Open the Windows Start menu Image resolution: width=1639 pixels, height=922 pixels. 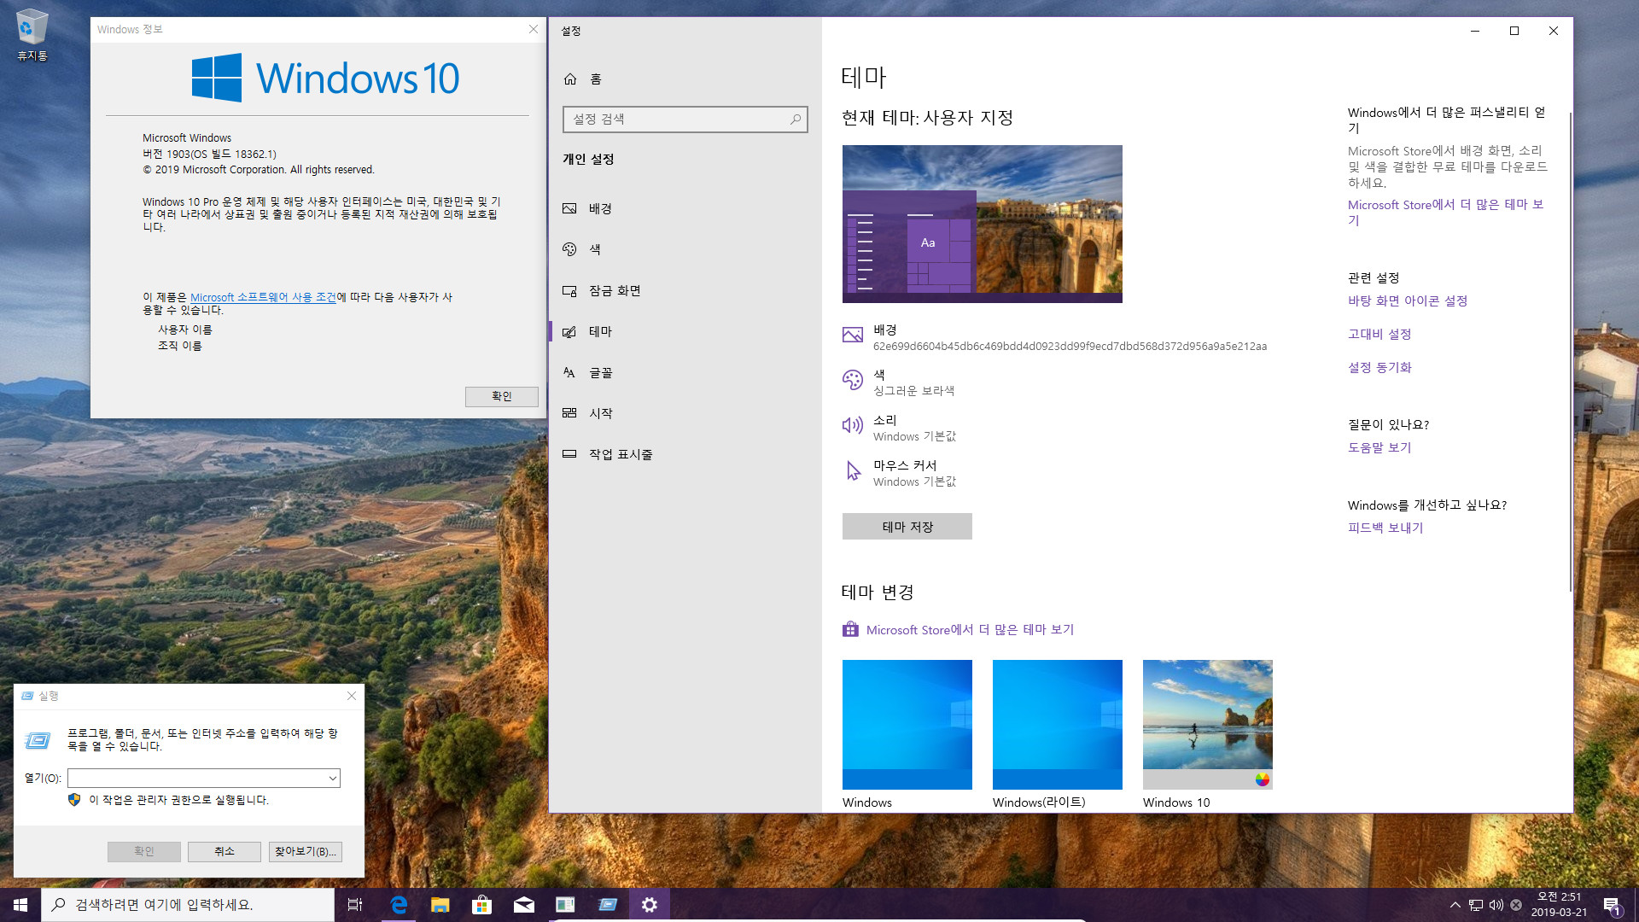pyautogui.click(x=20, y=905)
